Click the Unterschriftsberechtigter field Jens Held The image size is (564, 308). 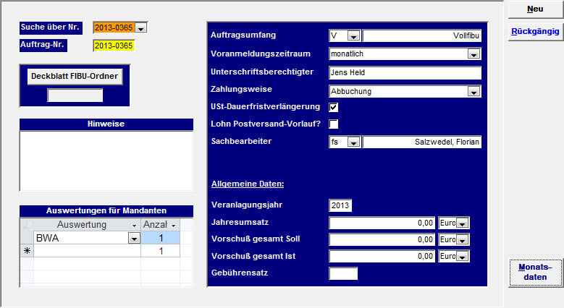[405, 72]
